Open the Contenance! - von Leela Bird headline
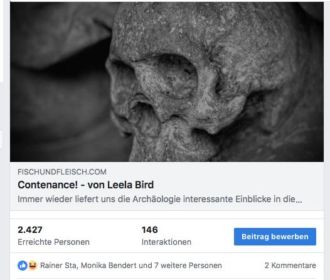 tap(86, 185)
